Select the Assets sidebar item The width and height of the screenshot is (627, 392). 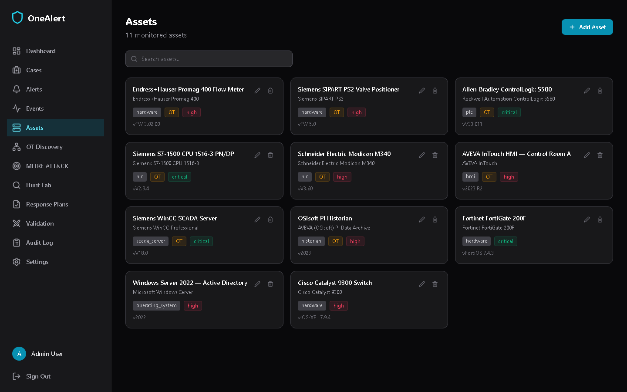pos(56,128)
